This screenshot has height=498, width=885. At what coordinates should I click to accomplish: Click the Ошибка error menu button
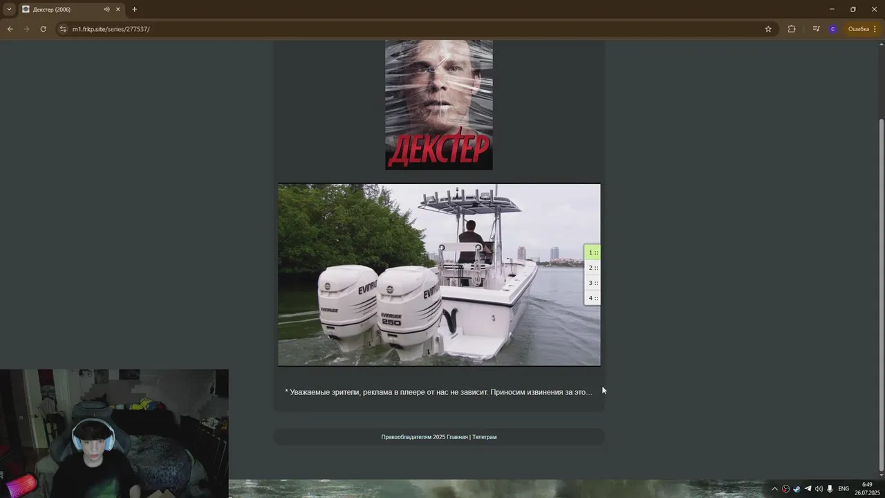(x=862, y=29)
